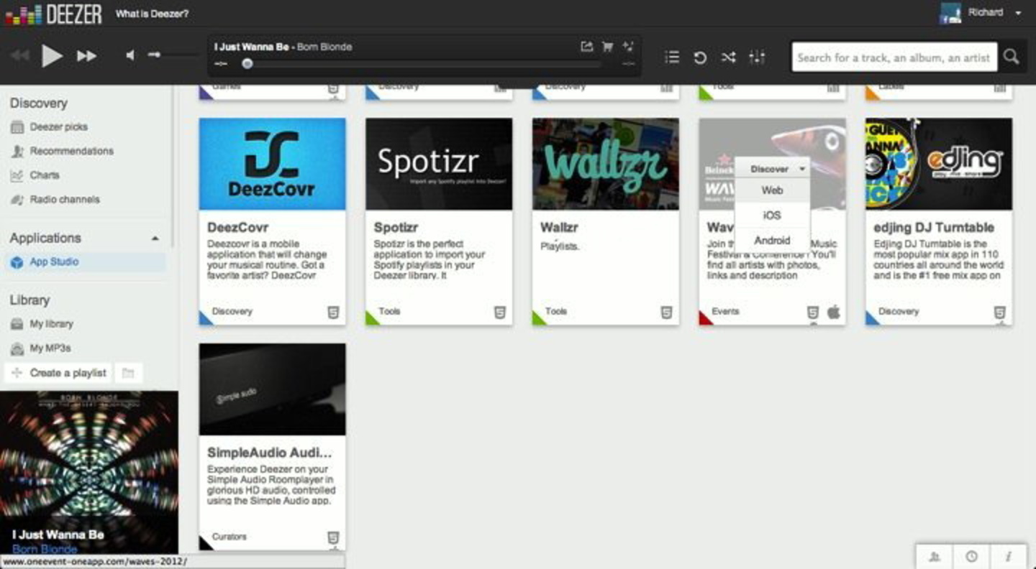Viewport: 1036px width, 569px height.
Task: Click HTML5 icon on SimpleAudio card
Action: coord(333,537)
